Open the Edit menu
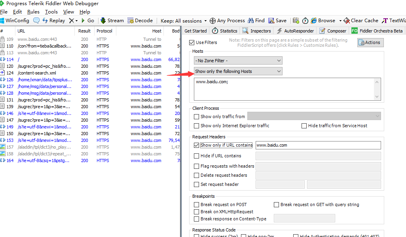The width and height of the screenshot is (406, 237). pos(17,11)
